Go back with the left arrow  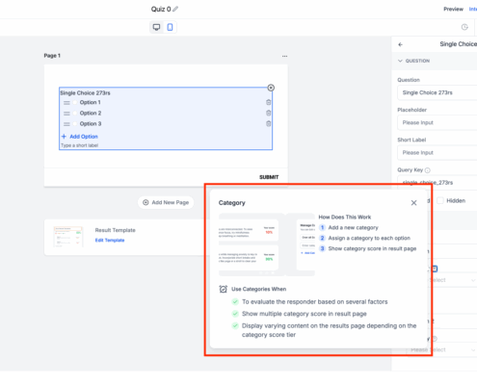400,44
